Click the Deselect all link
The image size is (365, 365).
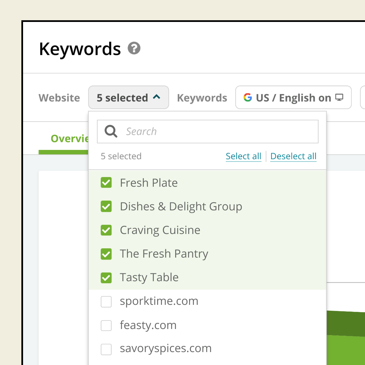(293, 156)
